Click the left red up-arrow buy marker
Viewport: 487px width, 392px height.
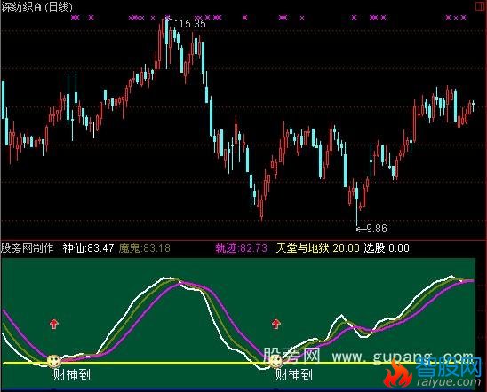pos(54,324)
